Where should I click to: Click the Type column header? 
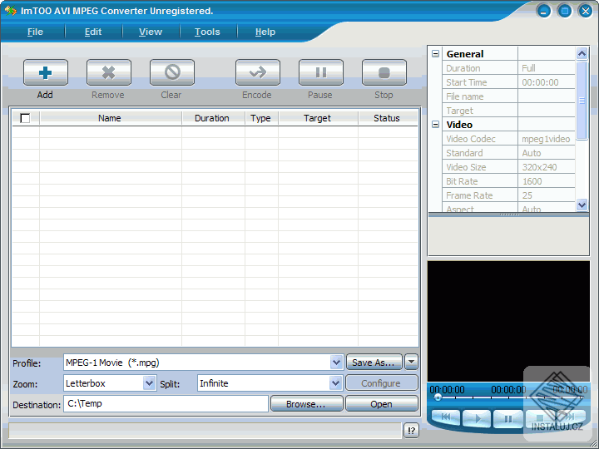coord(261,118)
